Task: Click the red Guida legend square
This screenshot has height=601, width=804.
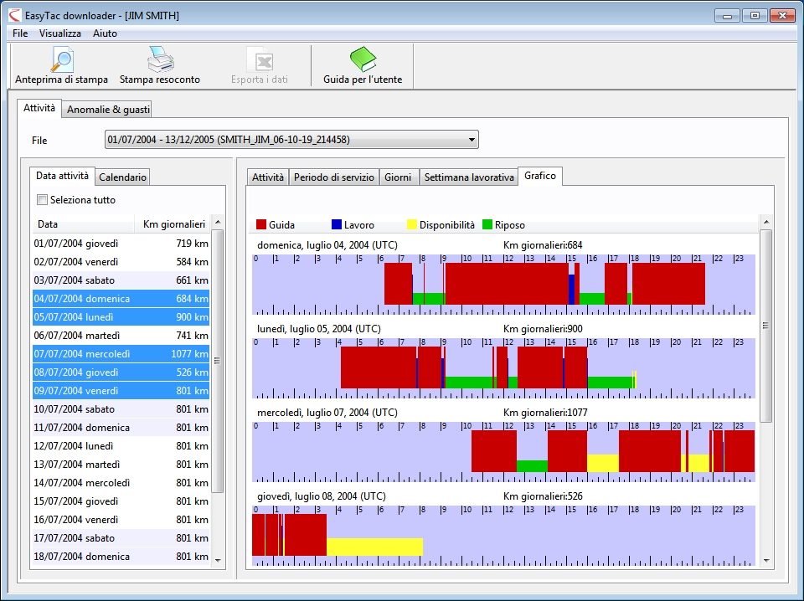Action: [x=261, y=224]
